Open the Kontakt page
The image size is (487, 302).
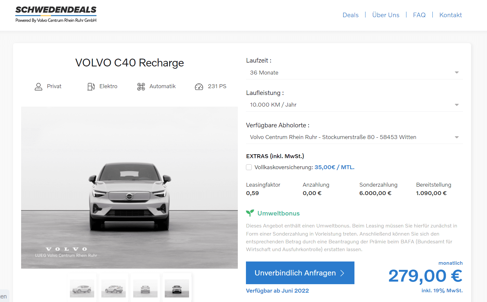pos(451,15)
